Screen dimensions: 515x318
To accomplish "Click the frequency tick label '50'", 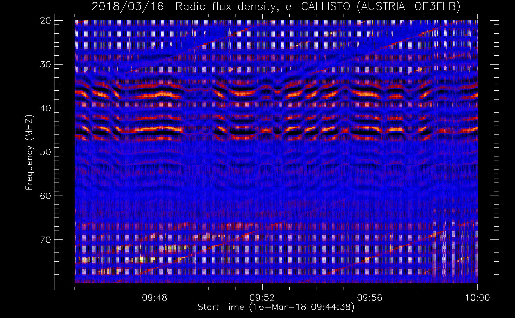I will coord(46,152).
